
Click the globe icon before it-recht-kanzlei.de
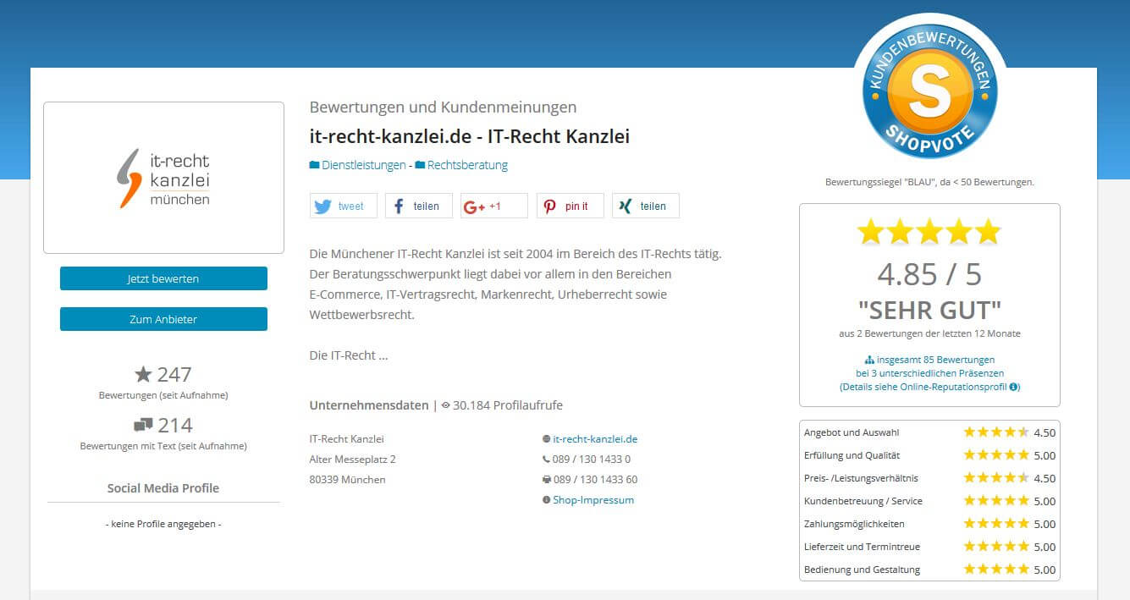point(547,439)
